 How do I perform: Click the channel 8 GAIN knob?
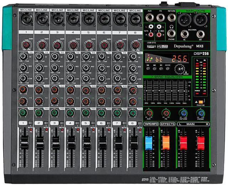coord(135,45)
